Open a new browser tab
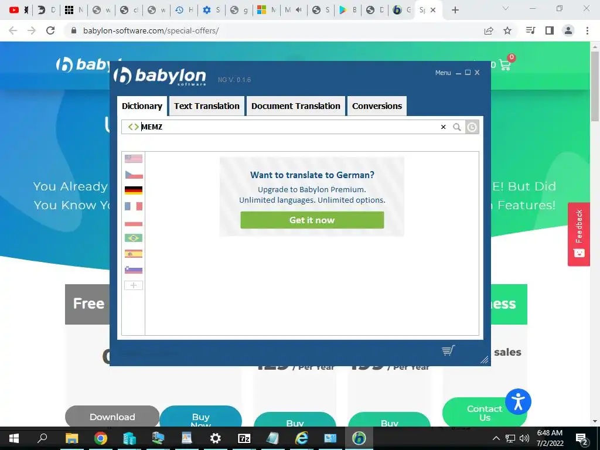The height and width of the screenshot is (450, 600). [455, 10]
